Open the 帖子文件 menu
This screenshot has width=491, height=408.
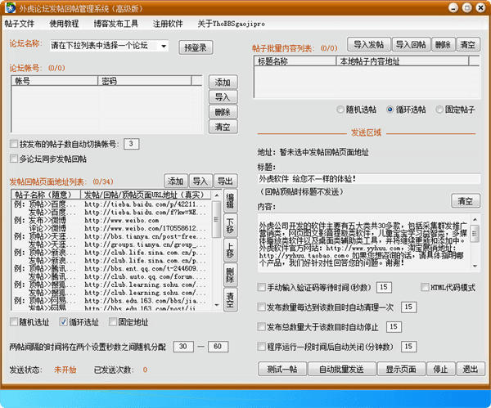[20, 24]
